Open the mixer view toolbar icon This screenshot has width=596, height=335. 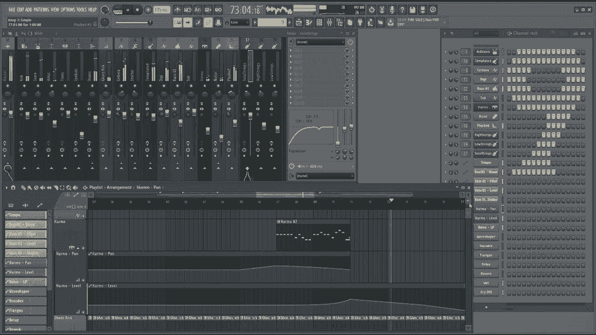pyautogui.click(x=329, y=22)
